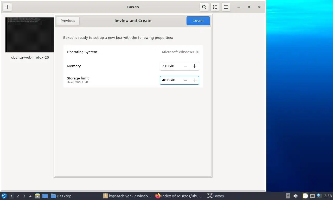Increase Memory with the plus button

195,66
